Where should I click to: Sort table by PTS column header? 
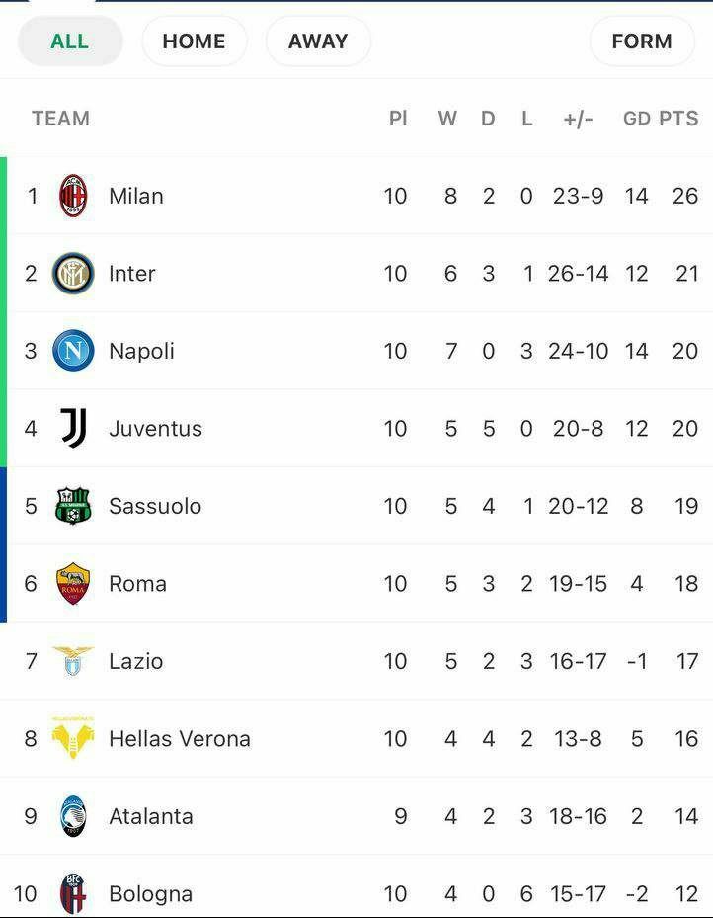tap(679, 119)
